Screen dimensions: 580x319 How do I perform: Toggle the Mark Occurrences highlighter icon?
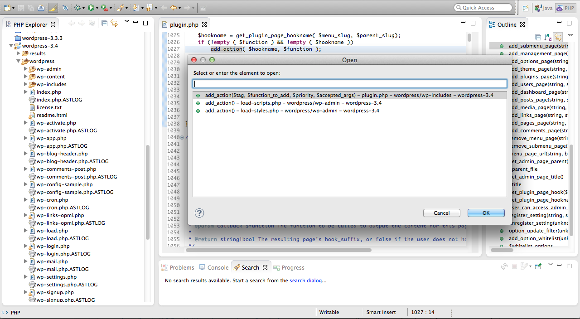pyautogui.click(x=53, y=8)
